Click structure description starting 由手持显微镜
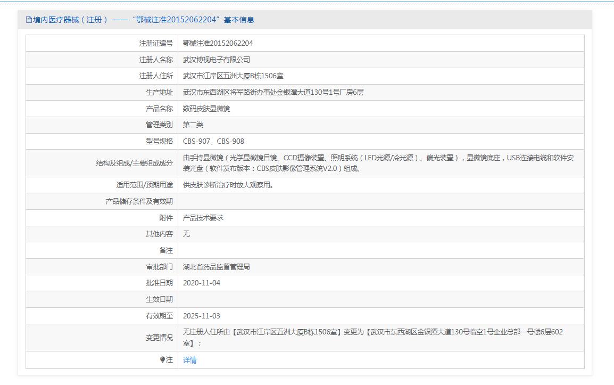Image resolution: width=614 pixels, height=385 pixels. click(x=378, y=163)
